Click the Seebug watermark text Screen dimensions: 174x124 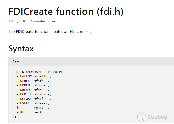[x=157, y=117]
